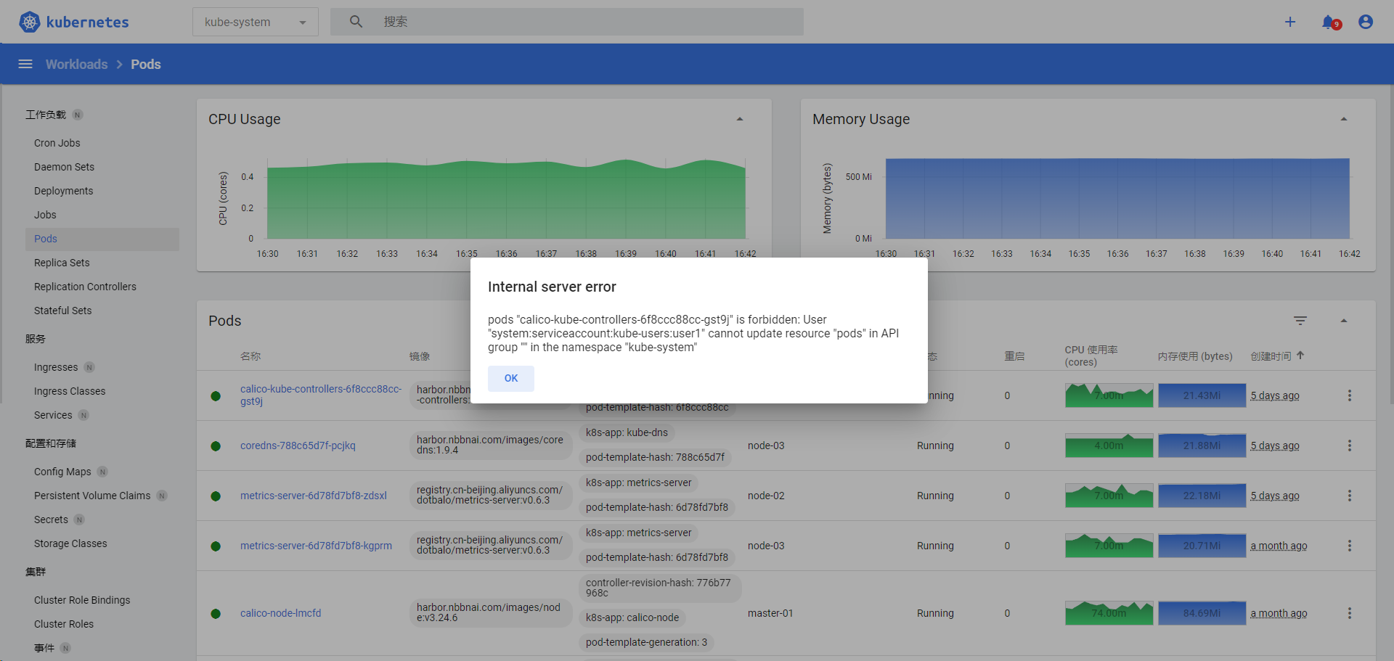Open pod calico-node-lmcfd
1394x661 pixels.
(280, 613)
